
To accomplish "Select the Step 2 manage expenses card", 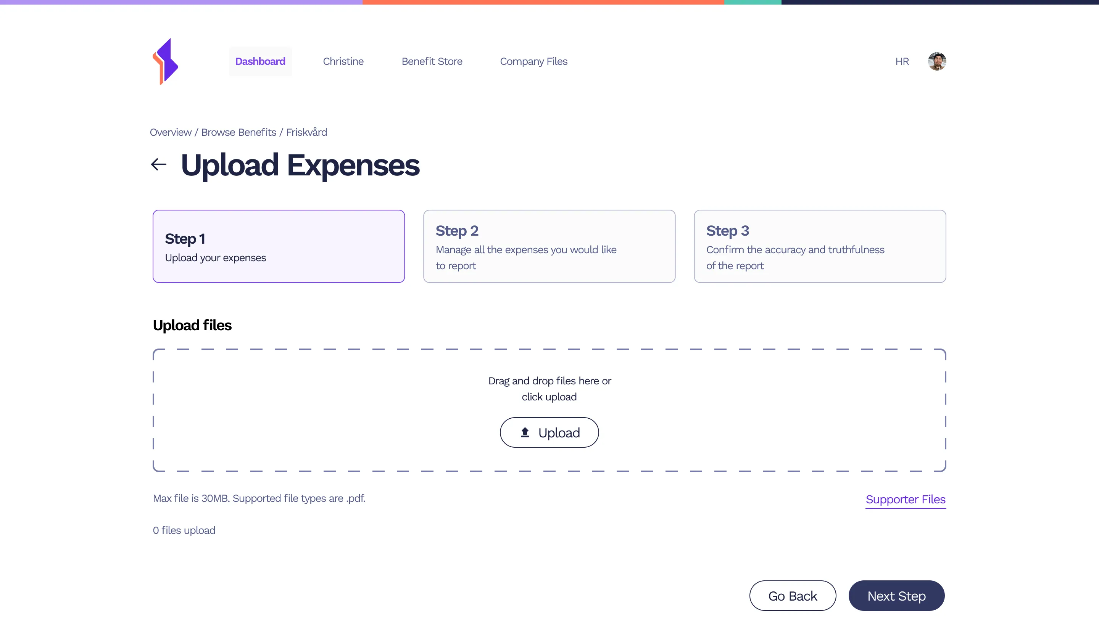I will pyautogui.click(x=549, y=246).
